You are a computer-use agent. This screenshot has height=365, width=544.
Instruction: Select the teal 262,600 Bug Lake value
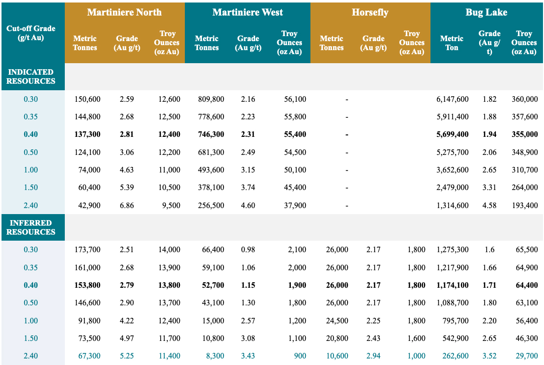(x=456, y=356)
